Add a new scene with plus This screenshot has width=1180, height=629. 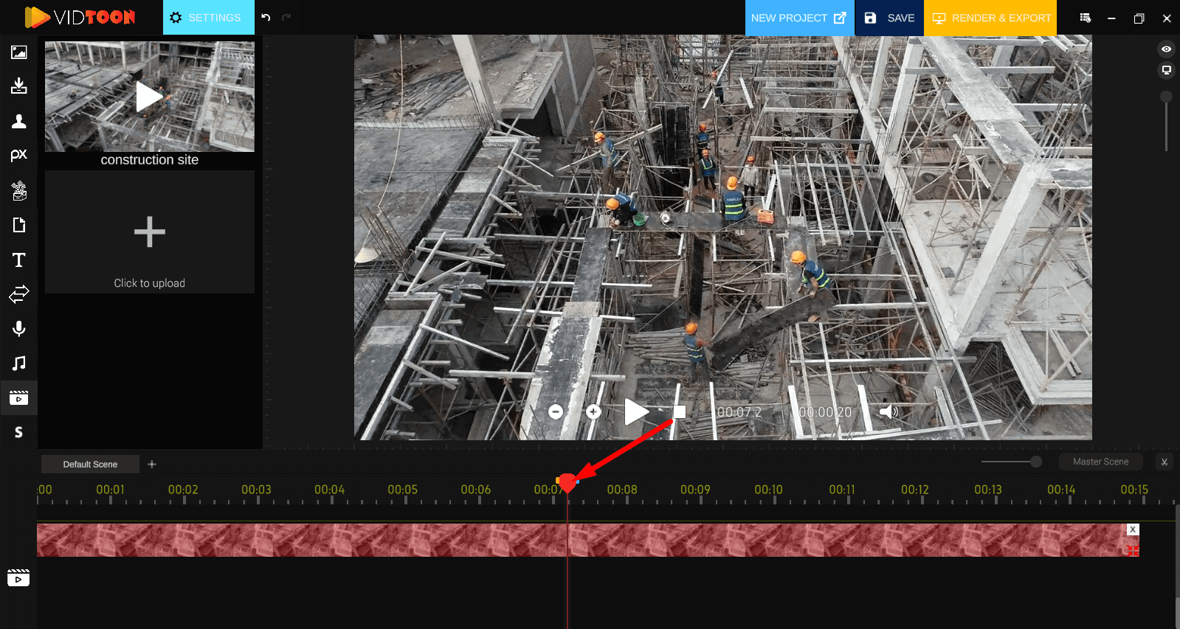(152, 464)
